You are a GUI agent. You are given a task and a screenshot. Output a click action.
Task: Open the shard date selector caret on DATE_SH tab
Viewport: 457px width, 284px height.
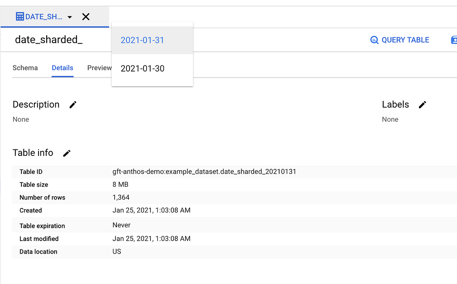[x=69, y=17]
